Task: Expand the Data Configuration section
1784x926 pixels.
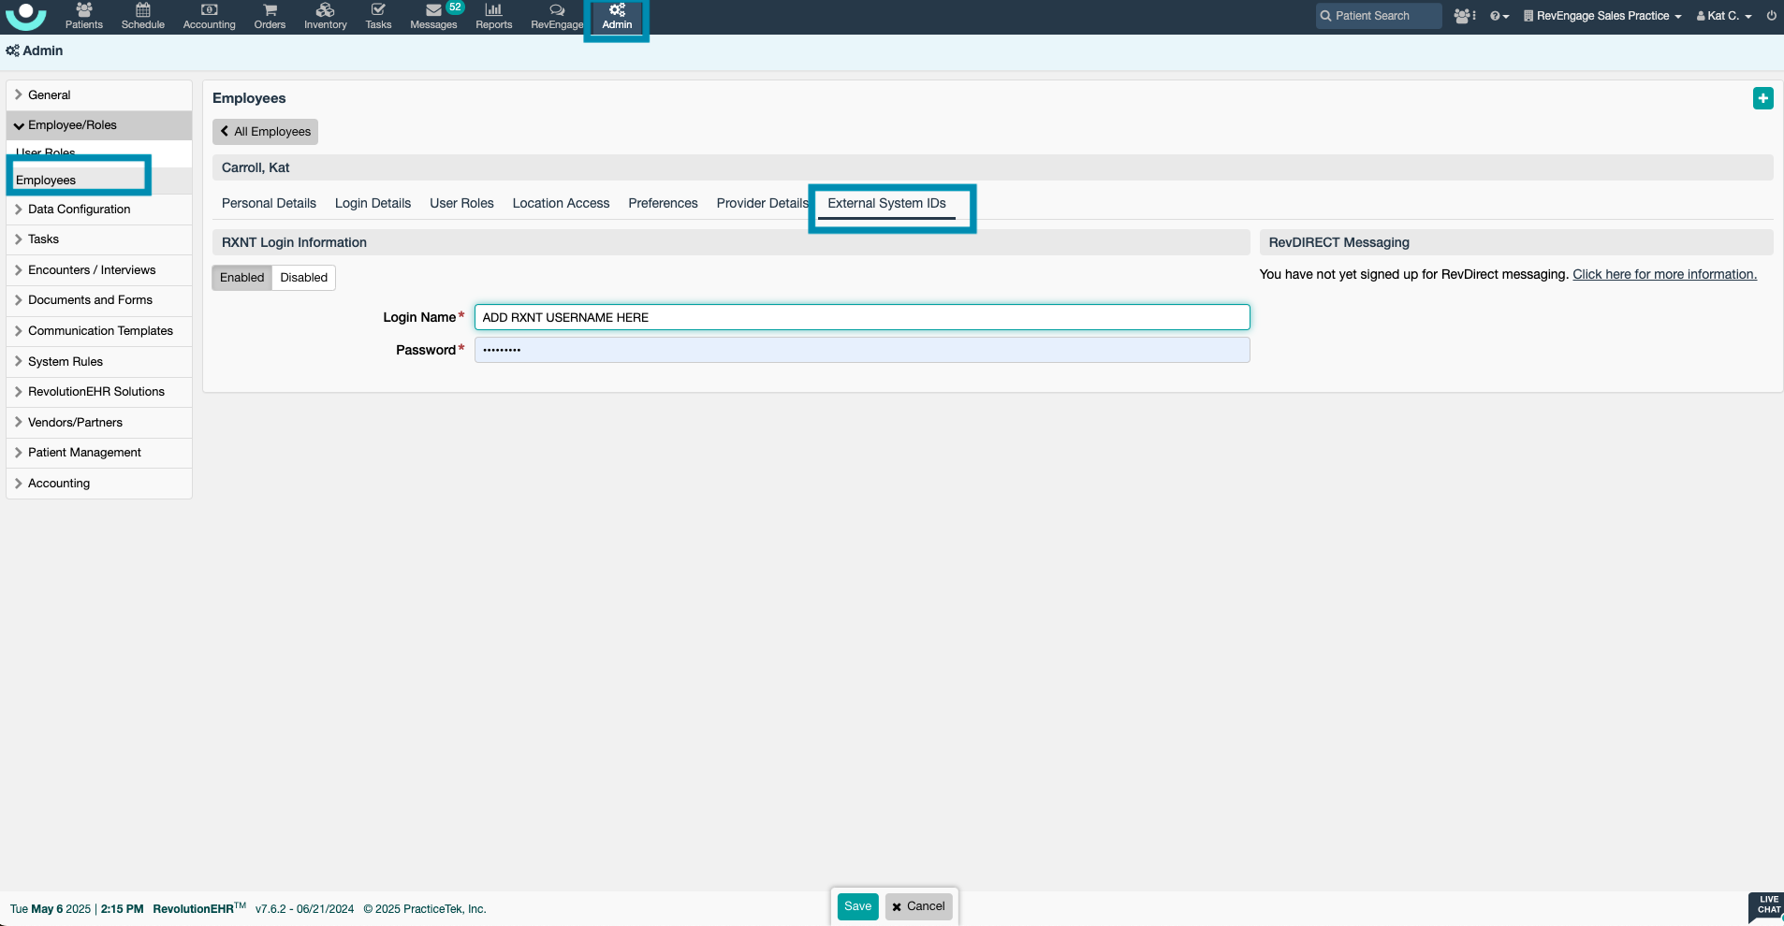Action: click(x=79, y=210)
